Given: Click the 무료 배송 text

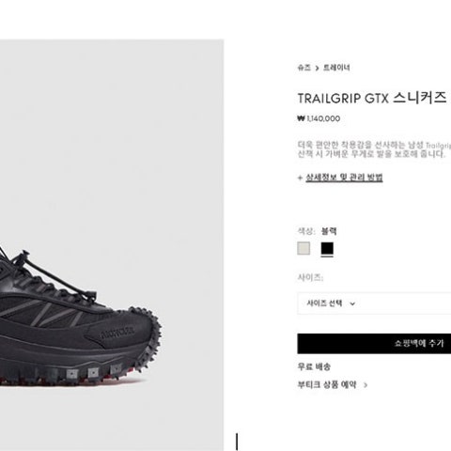Looking at the screenshot, I should pos(314,366).
